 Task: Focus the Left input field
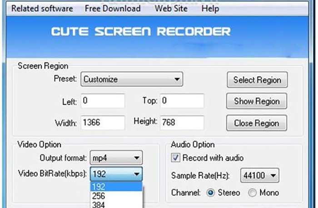pyautogui.click(x=103, y=101)
